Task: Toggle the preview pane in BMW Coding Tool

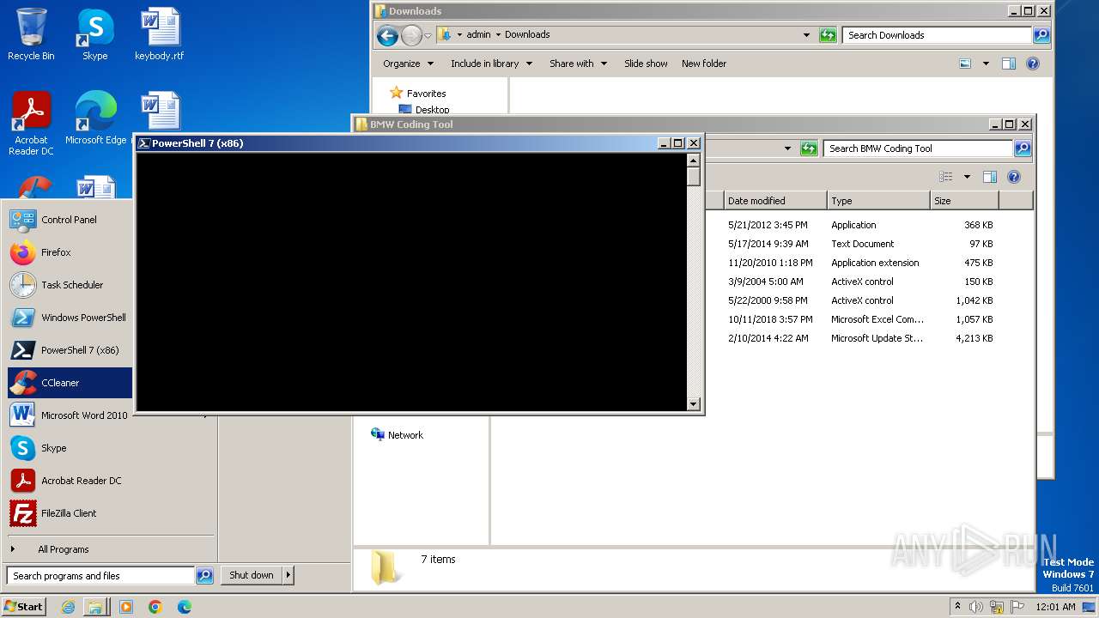Action: click(x=990, y=177)
